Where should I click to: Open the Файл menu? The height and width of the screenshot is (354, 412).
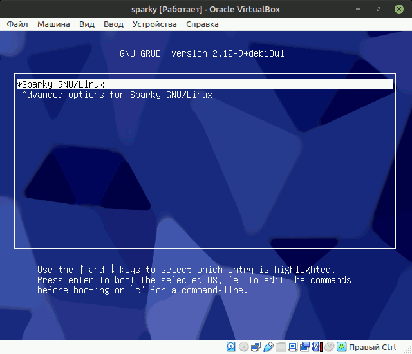pyautogui.click(x=17, y=24)
